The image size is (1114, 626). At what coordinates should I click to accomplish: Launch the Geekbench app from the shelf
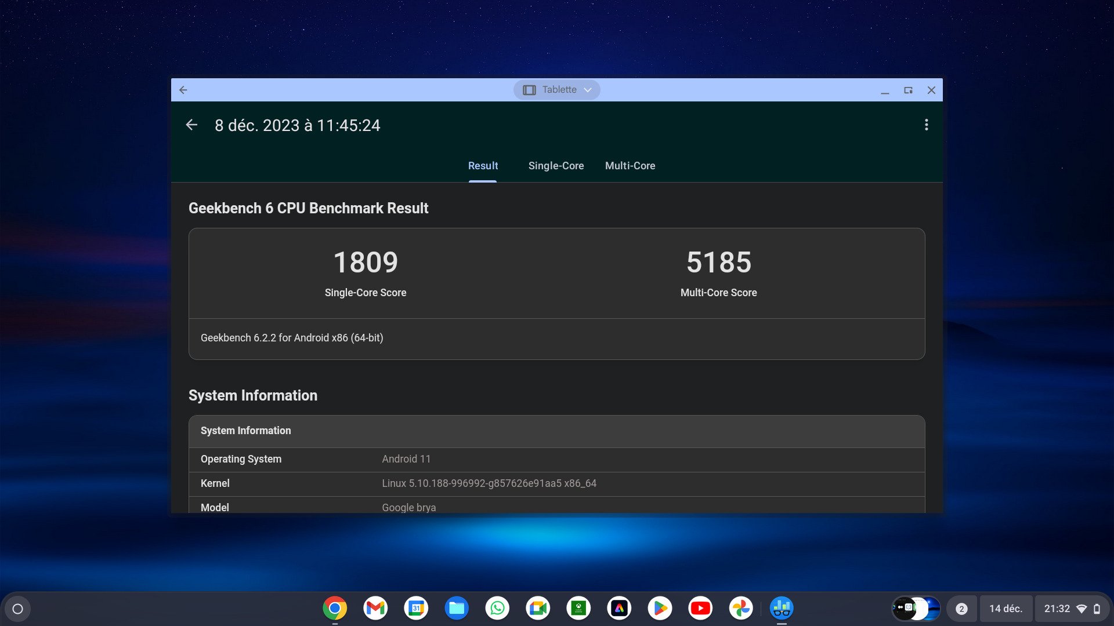[782, 609]
